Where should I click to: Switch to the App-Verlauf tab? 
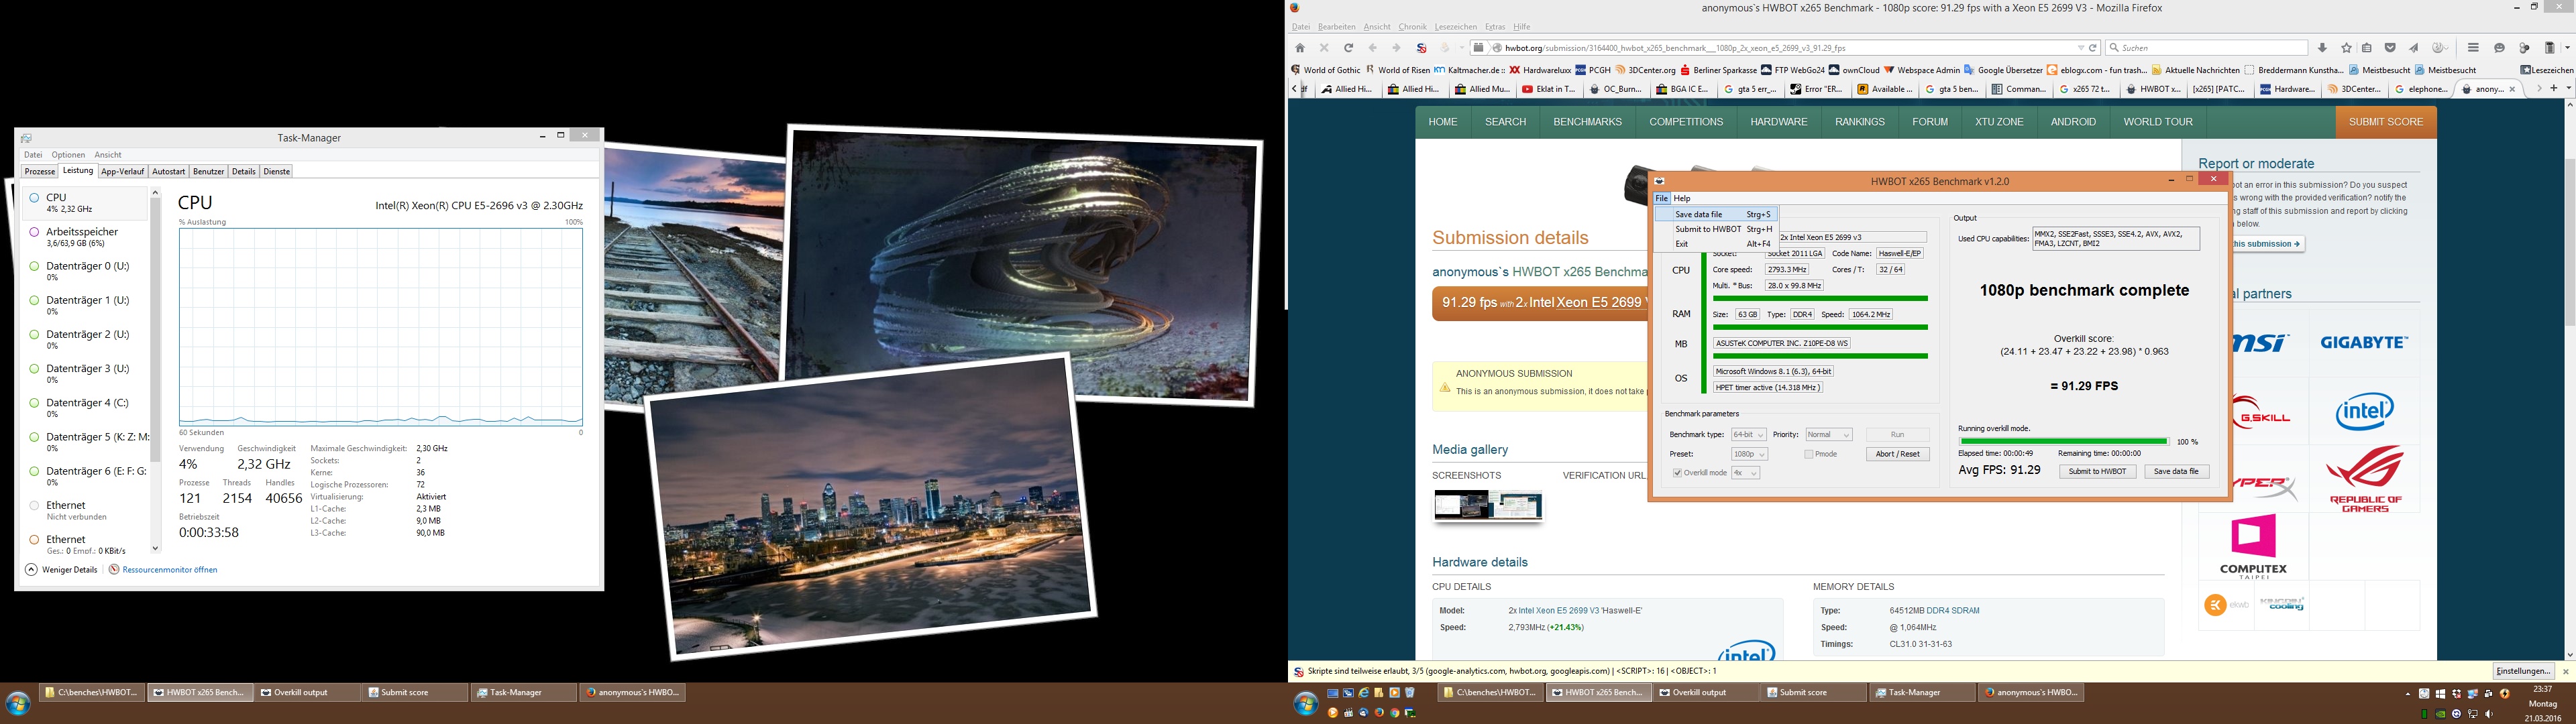click(x=123, y=172)
